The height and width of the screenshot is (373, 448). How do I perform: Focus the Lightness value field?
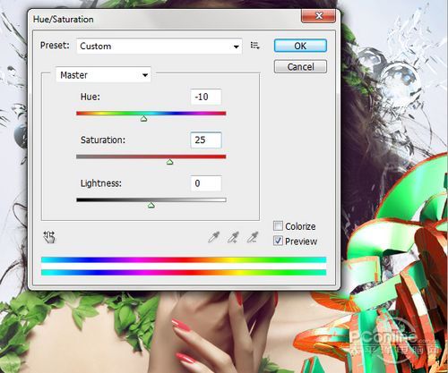206,183
